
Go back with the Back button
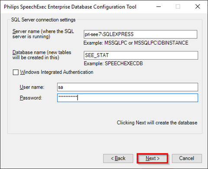[x=118, y=159]
